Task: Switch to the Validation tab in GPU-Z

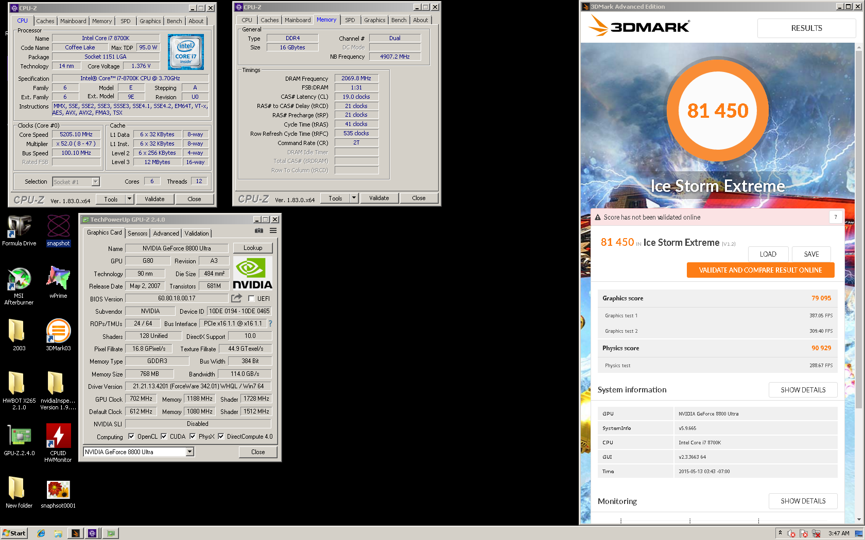Action: pyautogui.click(x=197, y=233)
